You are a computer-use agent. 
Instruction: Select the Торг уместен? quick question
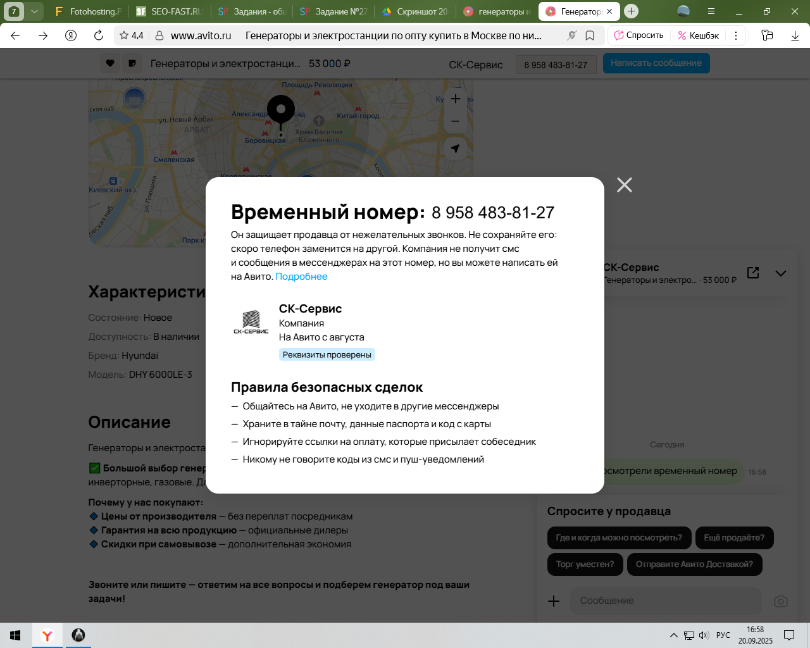pyautogui.click(x=585, y=564)
